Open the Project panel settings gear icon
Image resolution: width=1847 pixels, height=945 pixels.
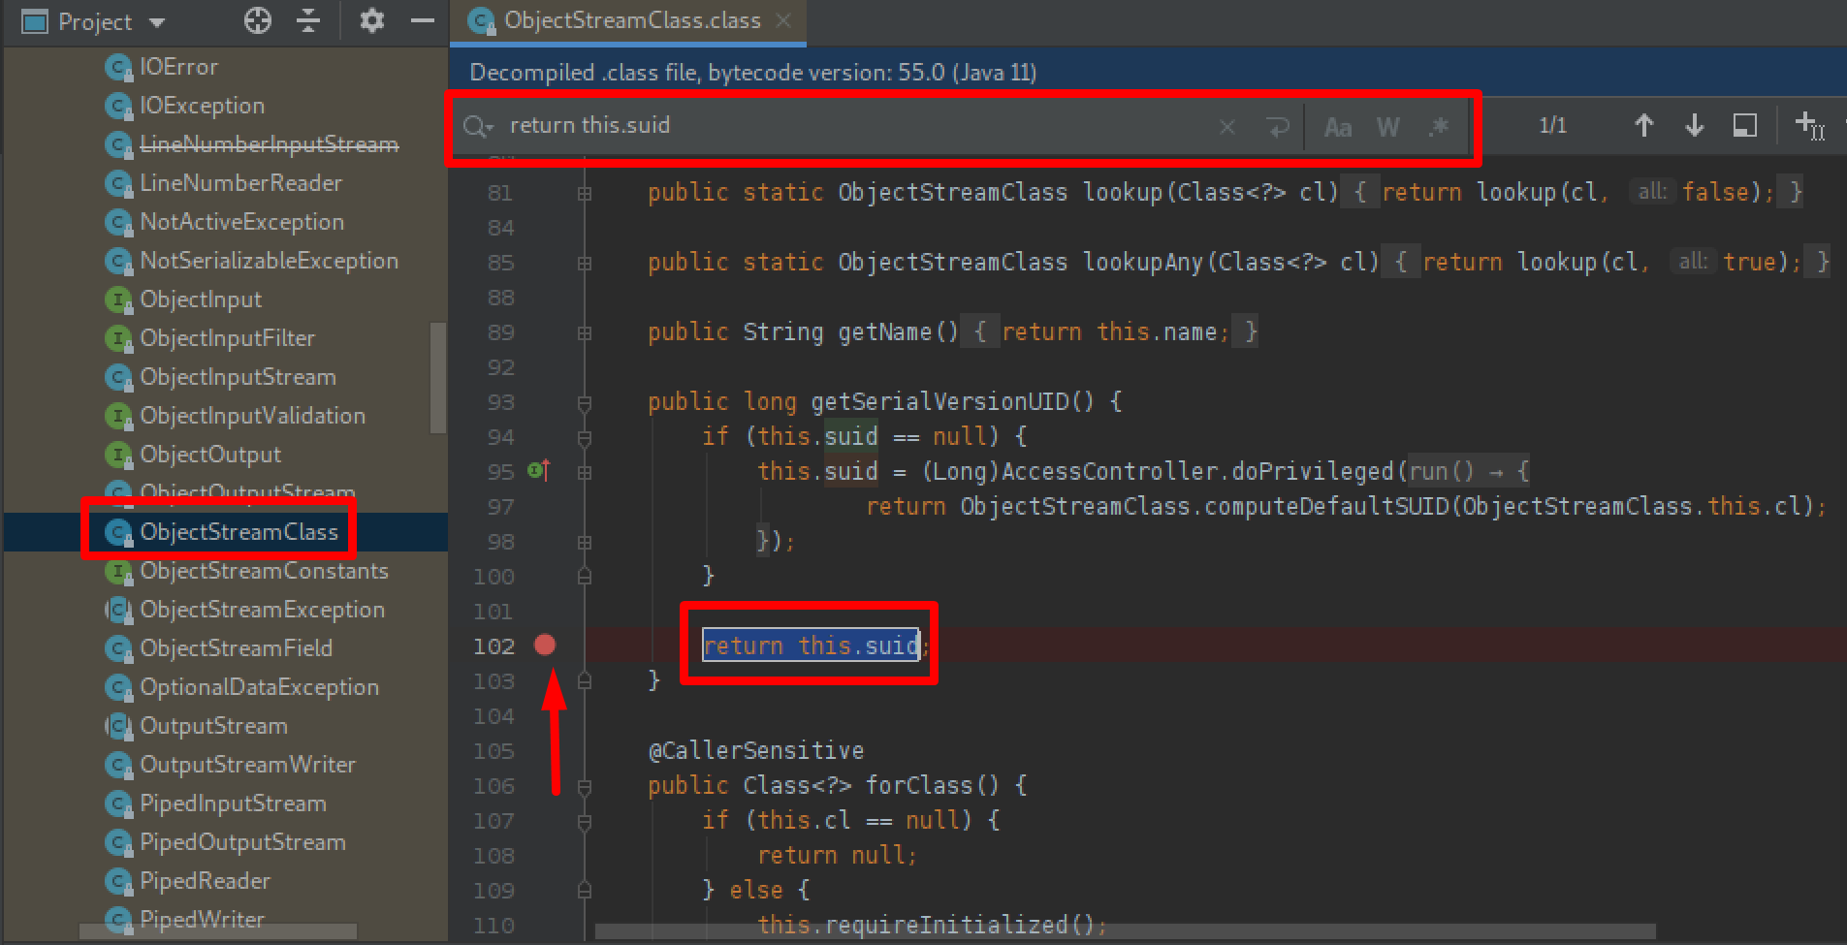tap(371, 20)
